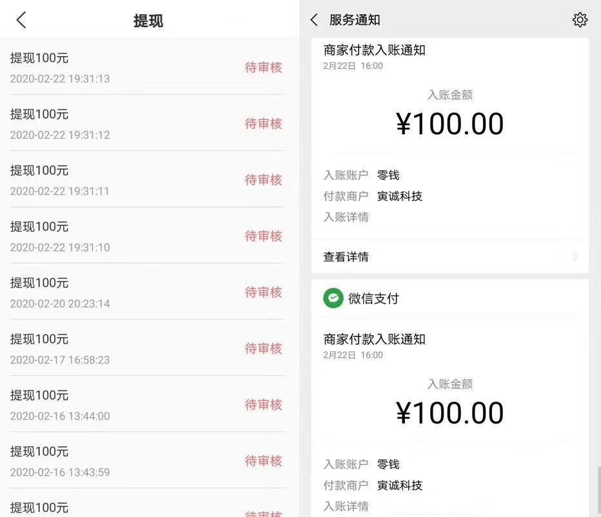Go back from the 提现 page
This screenshot has width=601, height=517.
21,21
